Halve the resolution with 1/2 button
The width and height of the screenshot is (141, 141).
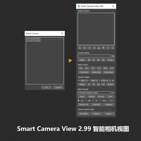point(98,84)
